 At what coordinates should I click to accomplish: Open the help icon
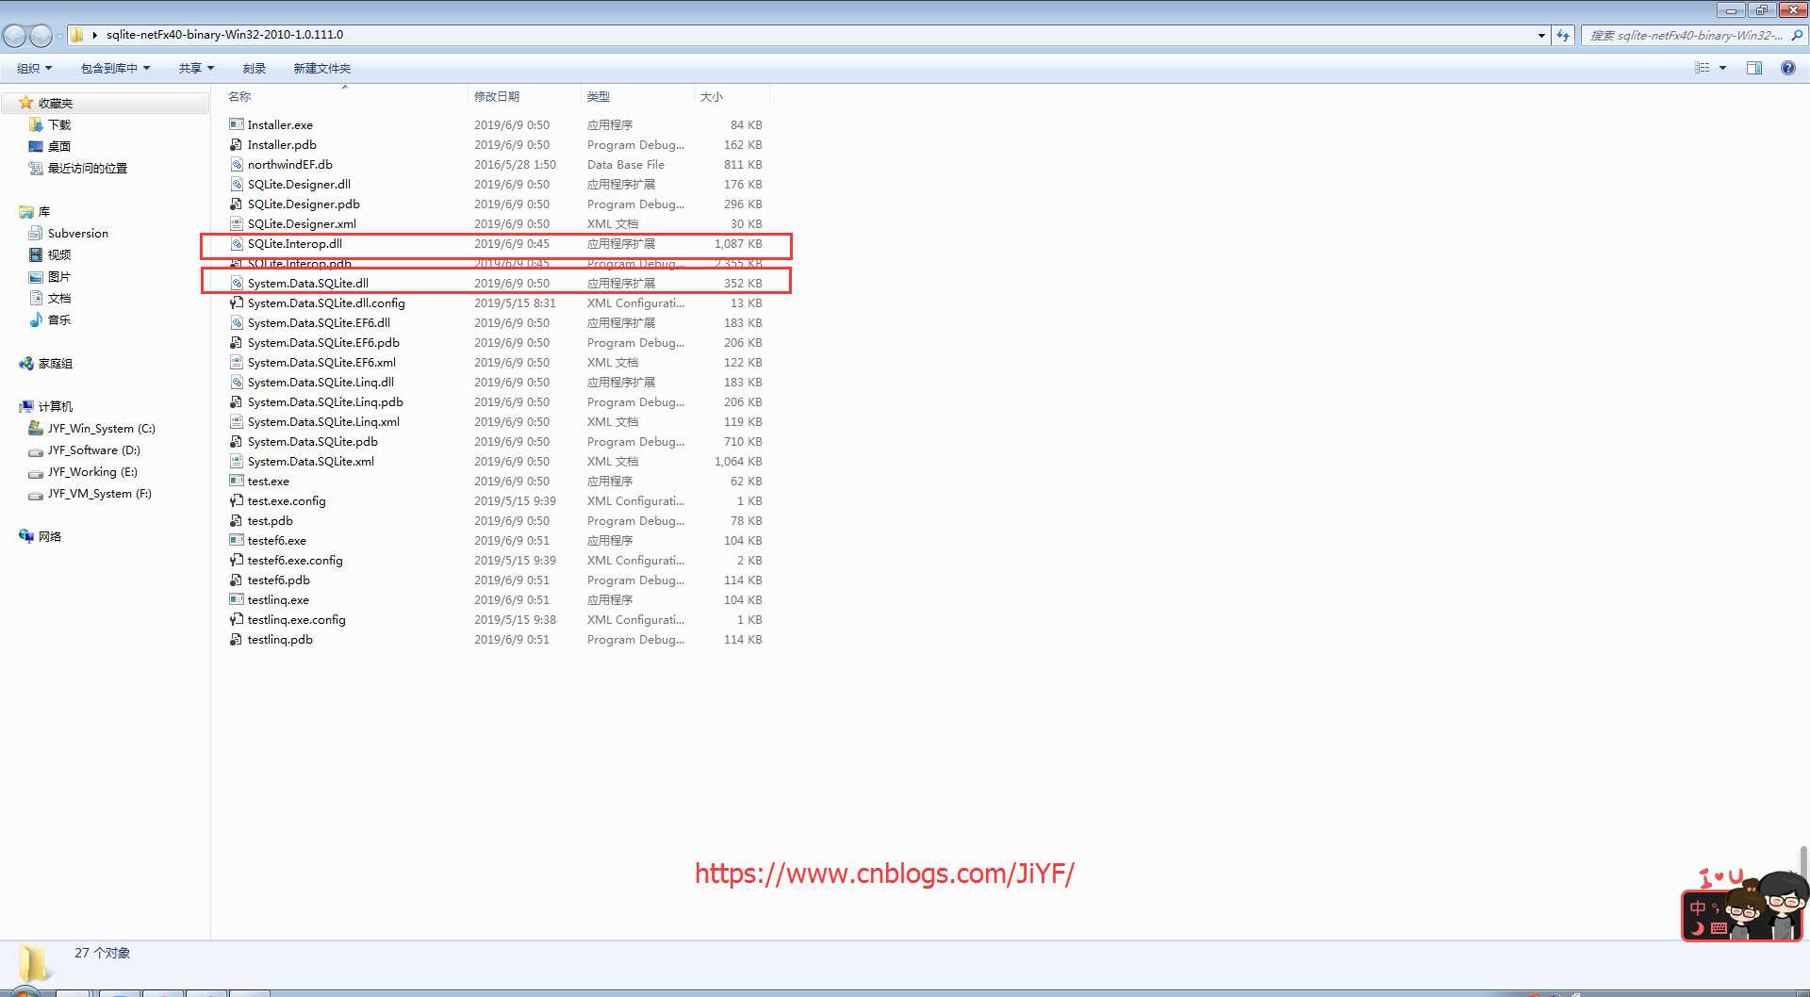(x=1787, y=68)
